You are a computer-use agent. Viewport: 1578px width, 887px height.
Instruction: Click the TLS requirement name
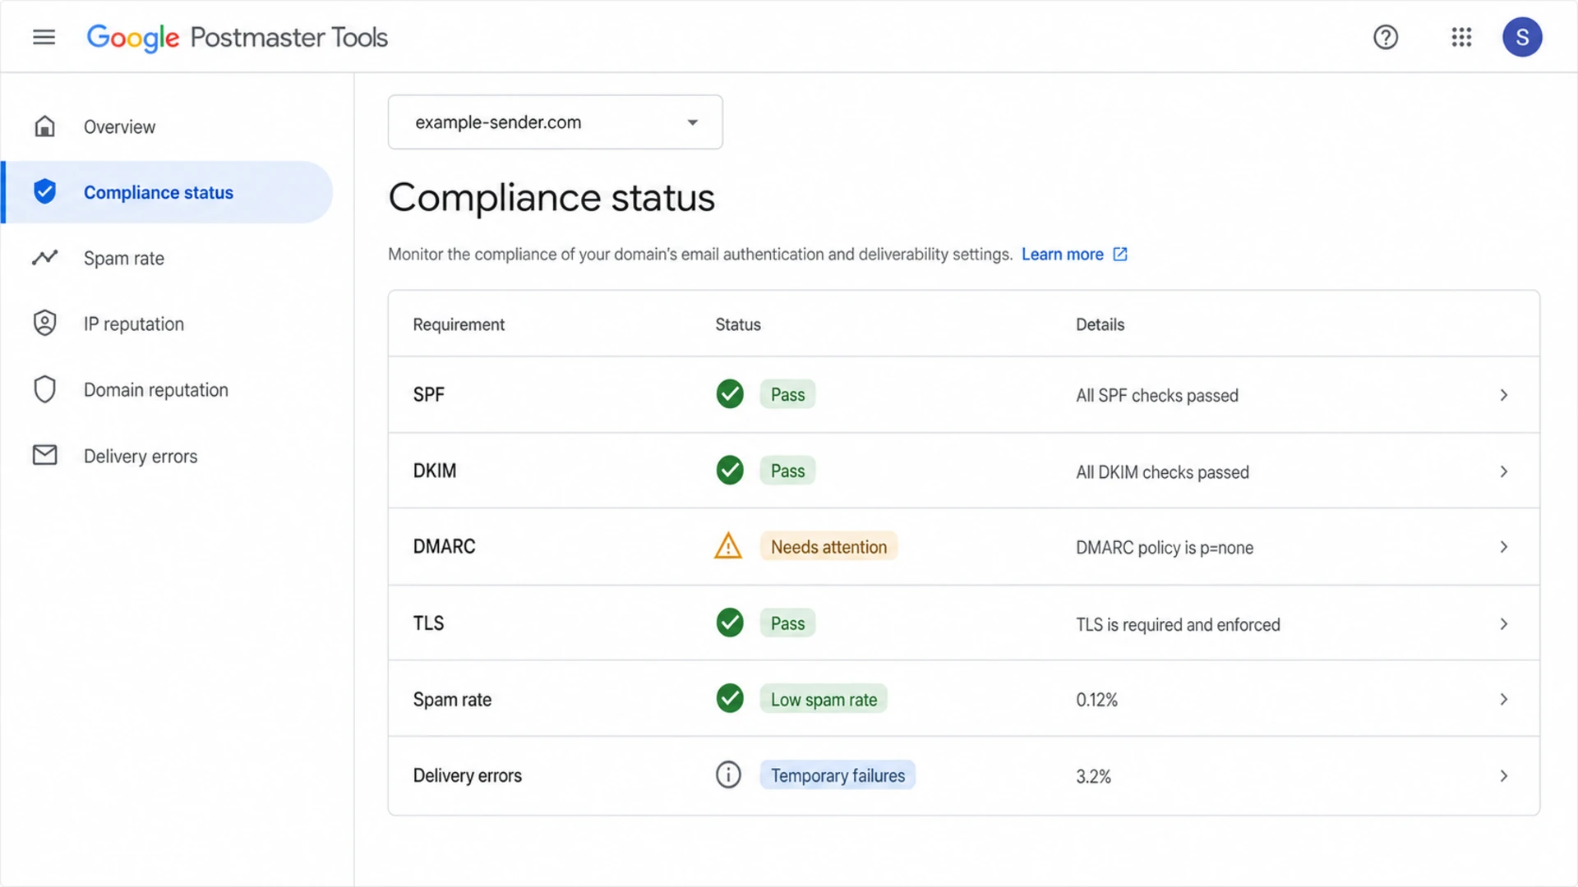click(428, 623)
